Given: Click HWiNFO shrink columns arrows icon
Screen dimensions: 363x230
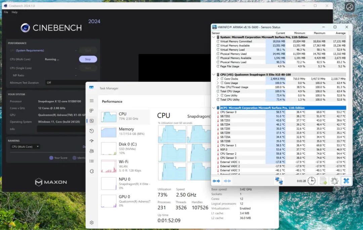Looking at the screenshot, I should (227, 181).
